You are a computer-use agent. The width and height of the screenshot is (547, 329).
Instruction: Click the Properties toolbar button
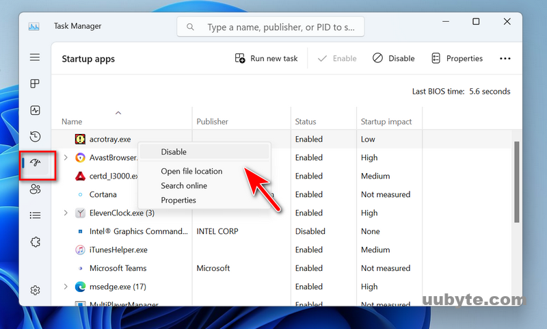(457, 58)
